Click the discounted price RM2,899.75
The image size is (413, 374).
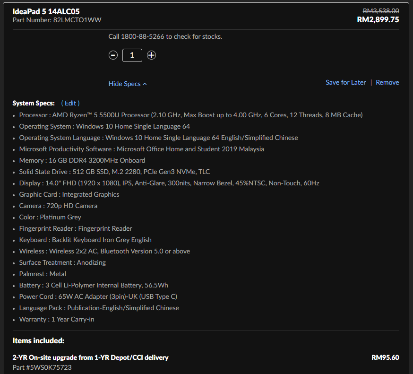coord(378,20)
